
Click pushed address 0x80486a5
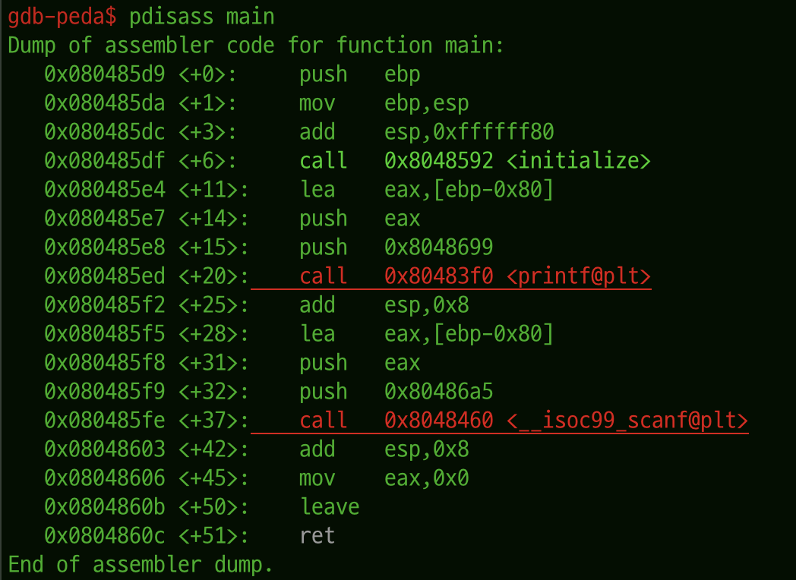[x=438, y=392]
